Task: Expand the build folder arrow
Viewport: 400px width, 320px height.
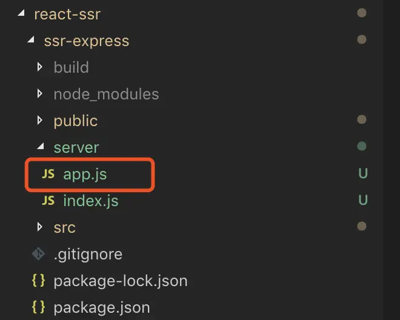Action: 40,67
